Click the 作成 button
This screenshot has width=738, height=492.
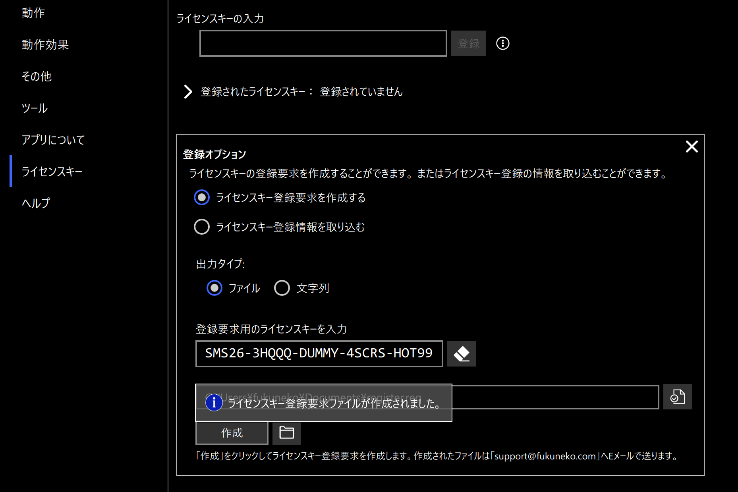(232, 433)
